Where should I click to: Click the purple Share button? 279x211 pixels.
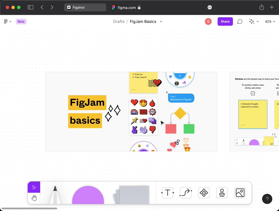[225, 21]
